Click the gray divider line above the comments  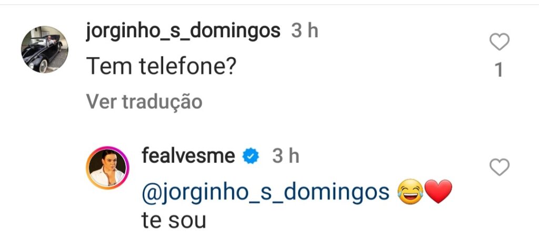click(269, 5)
